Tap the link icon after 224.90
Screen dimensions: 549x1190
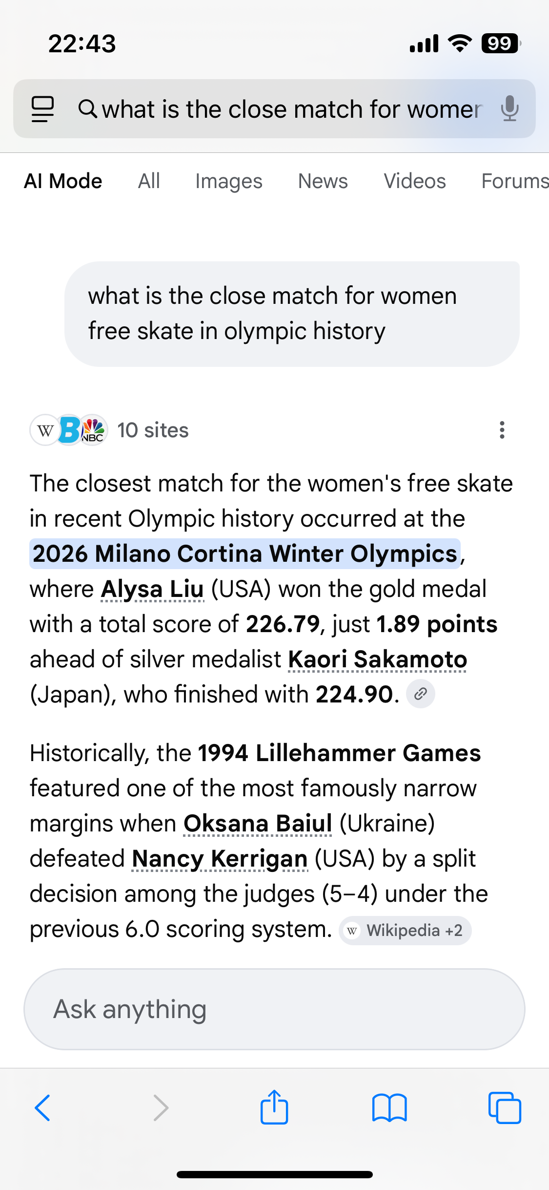point(421,694)
